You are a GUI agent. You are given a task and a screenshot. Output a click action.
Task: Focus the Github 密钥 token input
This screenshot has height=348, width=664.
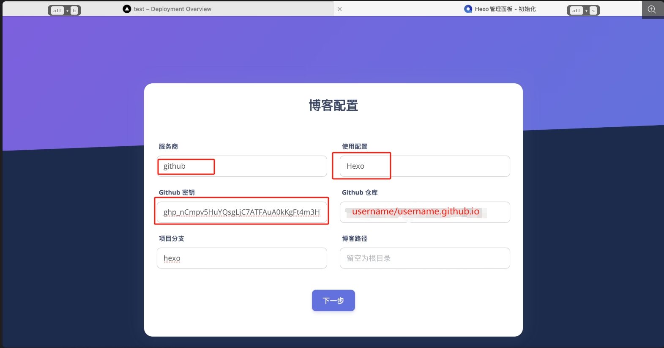click(242, 212)
